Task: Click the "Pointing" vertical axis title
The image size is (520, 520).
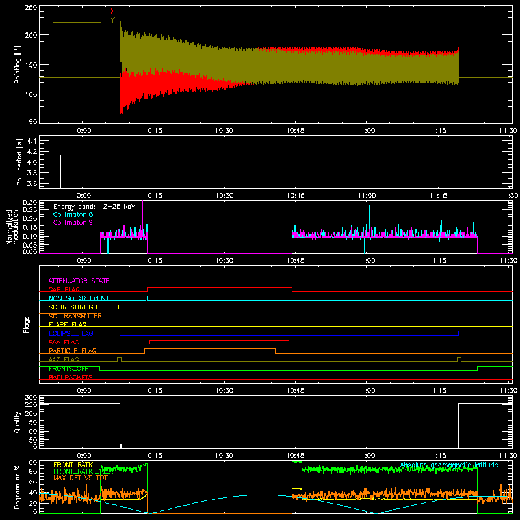Action: pos(18,64)
